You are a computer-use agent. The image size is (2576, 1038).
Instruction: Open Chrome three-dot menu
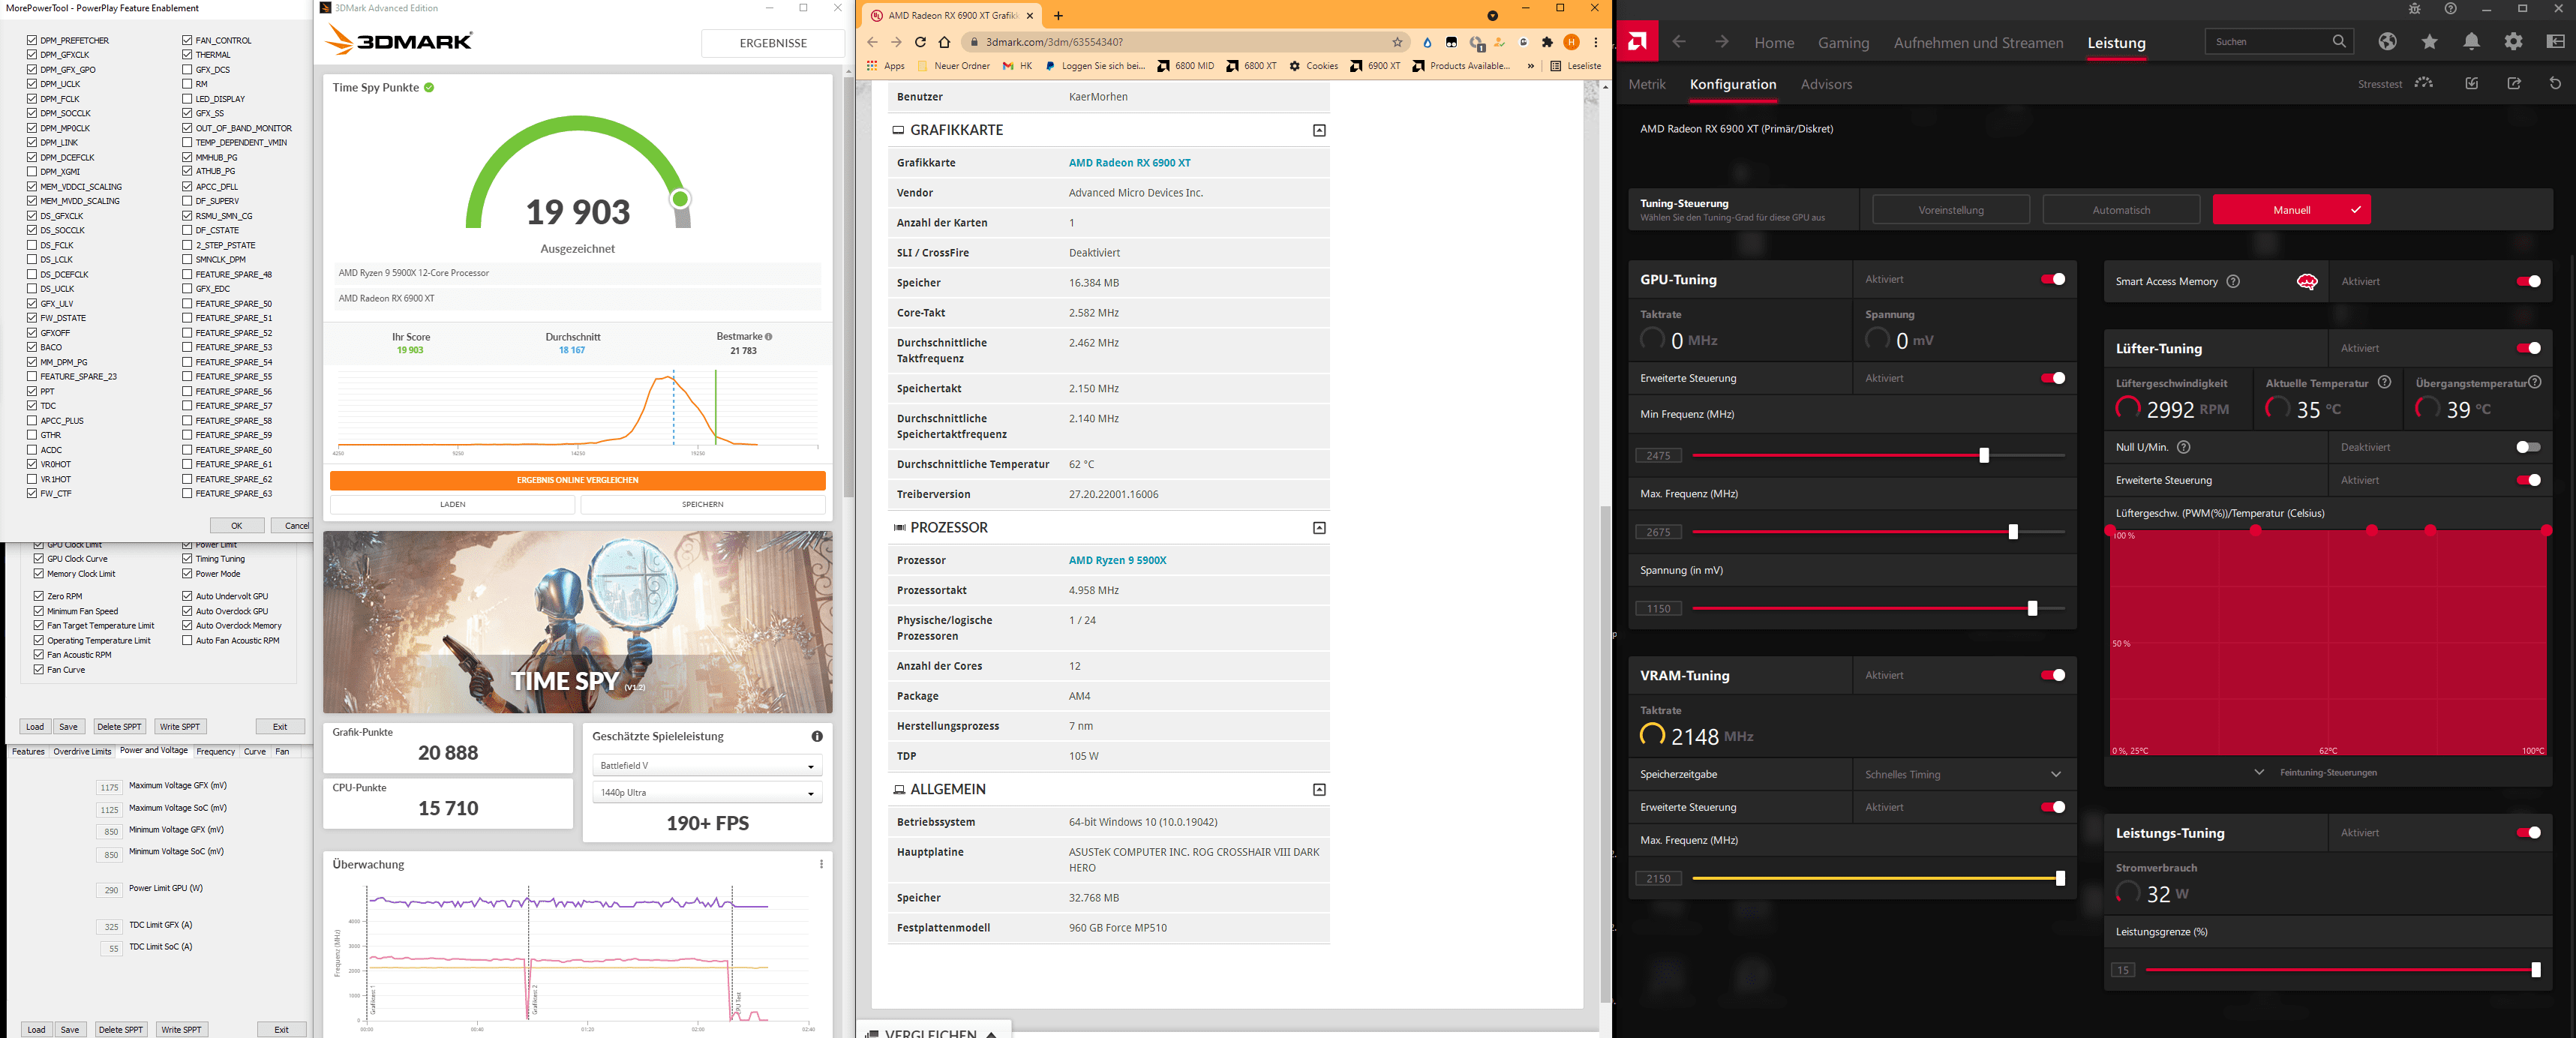point(1596,42)
